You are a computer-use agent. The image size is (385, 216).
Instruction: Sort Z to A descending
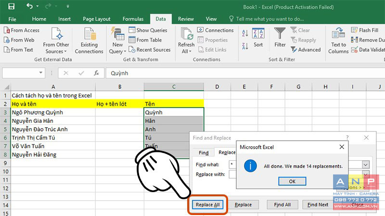pos(245,46)
